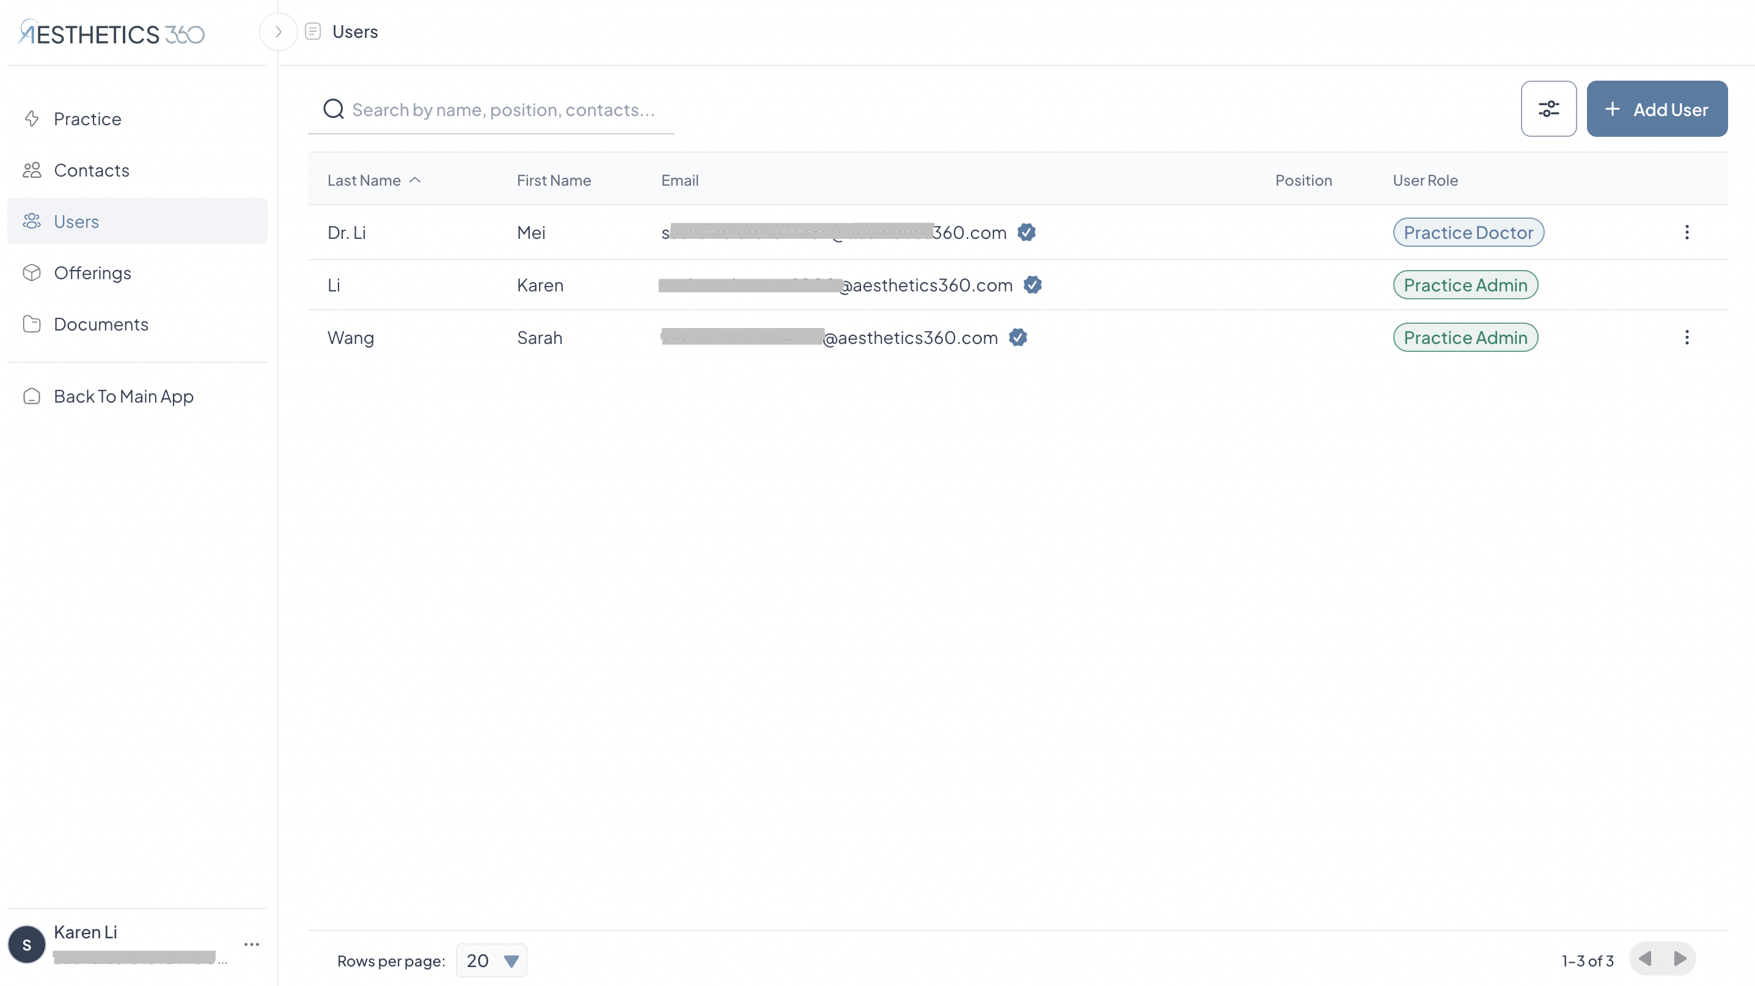Go to Documents in sidebar
This screenshot has height=986, width=1755.
[x=101, y=324]
